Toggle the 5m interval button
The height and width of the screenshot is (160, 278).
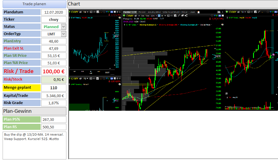coord(143,16)
